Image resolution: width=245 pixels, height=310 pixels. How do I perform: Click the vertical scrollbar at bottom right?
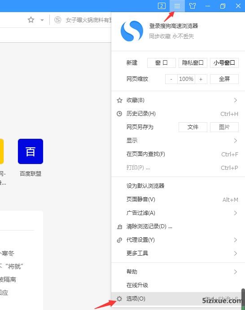tap(243, 299)
